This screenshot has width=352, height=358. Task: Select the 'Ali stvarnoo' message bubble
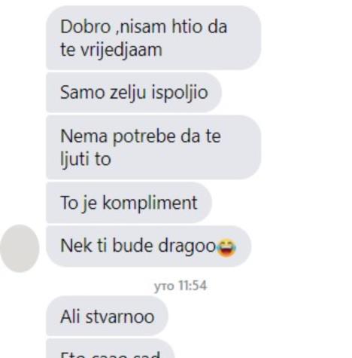107,316
